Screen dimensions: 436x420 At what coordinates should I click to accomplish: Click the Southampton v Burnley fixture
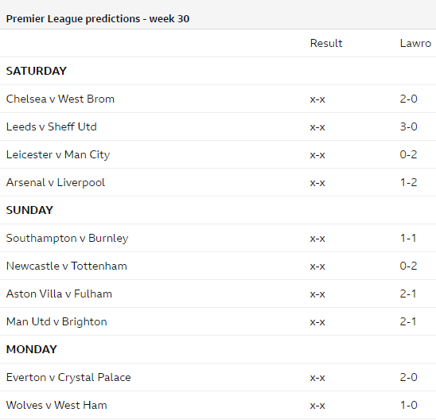coord(67,238)
